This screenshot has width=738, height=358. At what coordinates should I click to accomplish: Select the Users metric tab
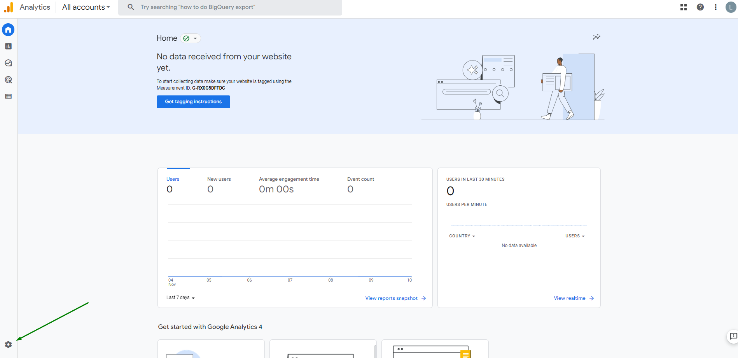173,185
